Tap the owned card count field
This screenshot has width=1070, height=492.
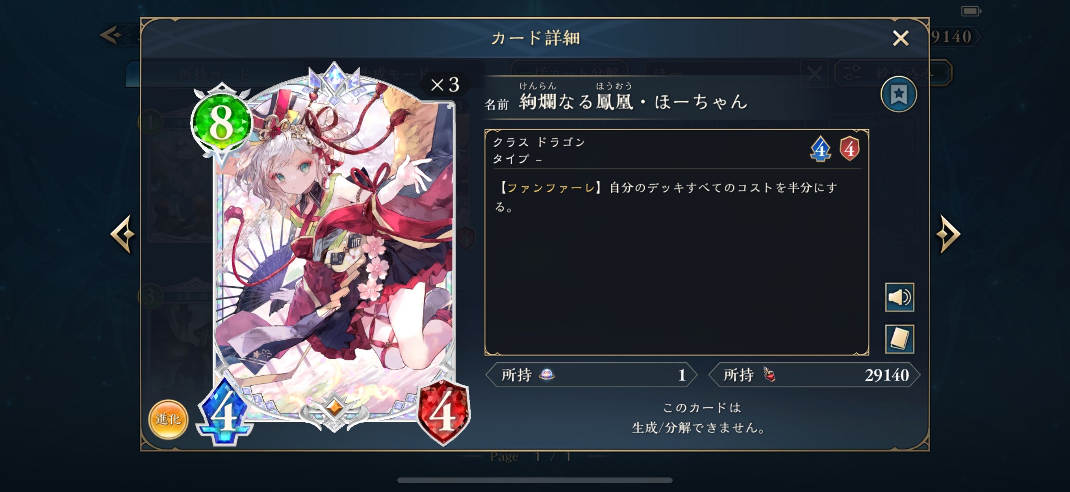point(591,375)
